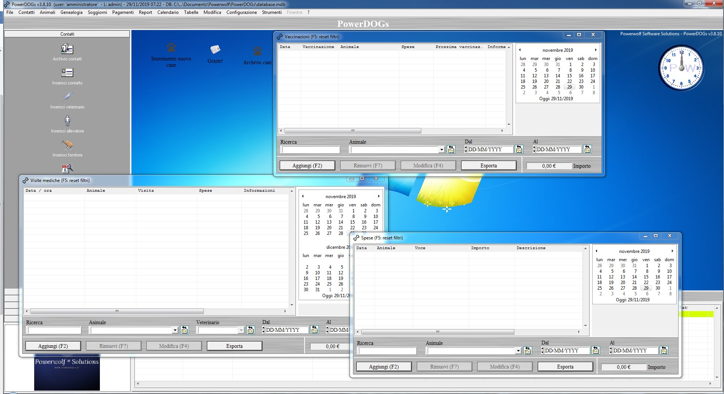Click Ricerca field in Vaccinazioni window

coord(311,150)
